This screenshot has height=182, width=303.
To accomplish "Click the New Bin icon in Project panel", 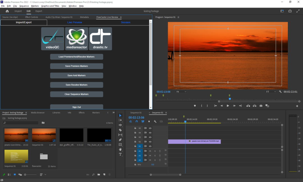I will coord(99,175).
